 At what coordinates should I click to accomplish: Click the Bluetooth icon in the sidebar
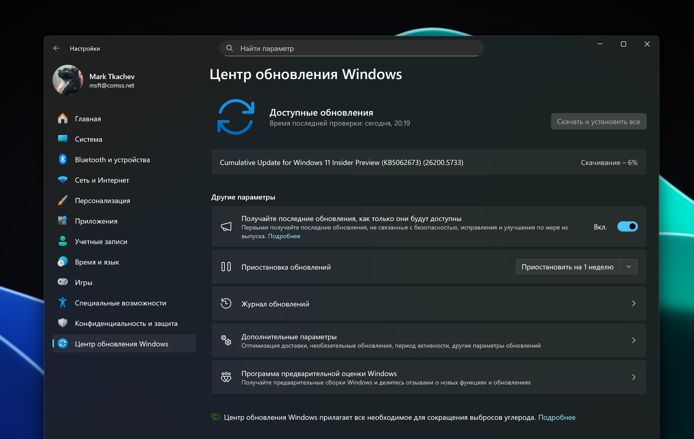point(63,160)
